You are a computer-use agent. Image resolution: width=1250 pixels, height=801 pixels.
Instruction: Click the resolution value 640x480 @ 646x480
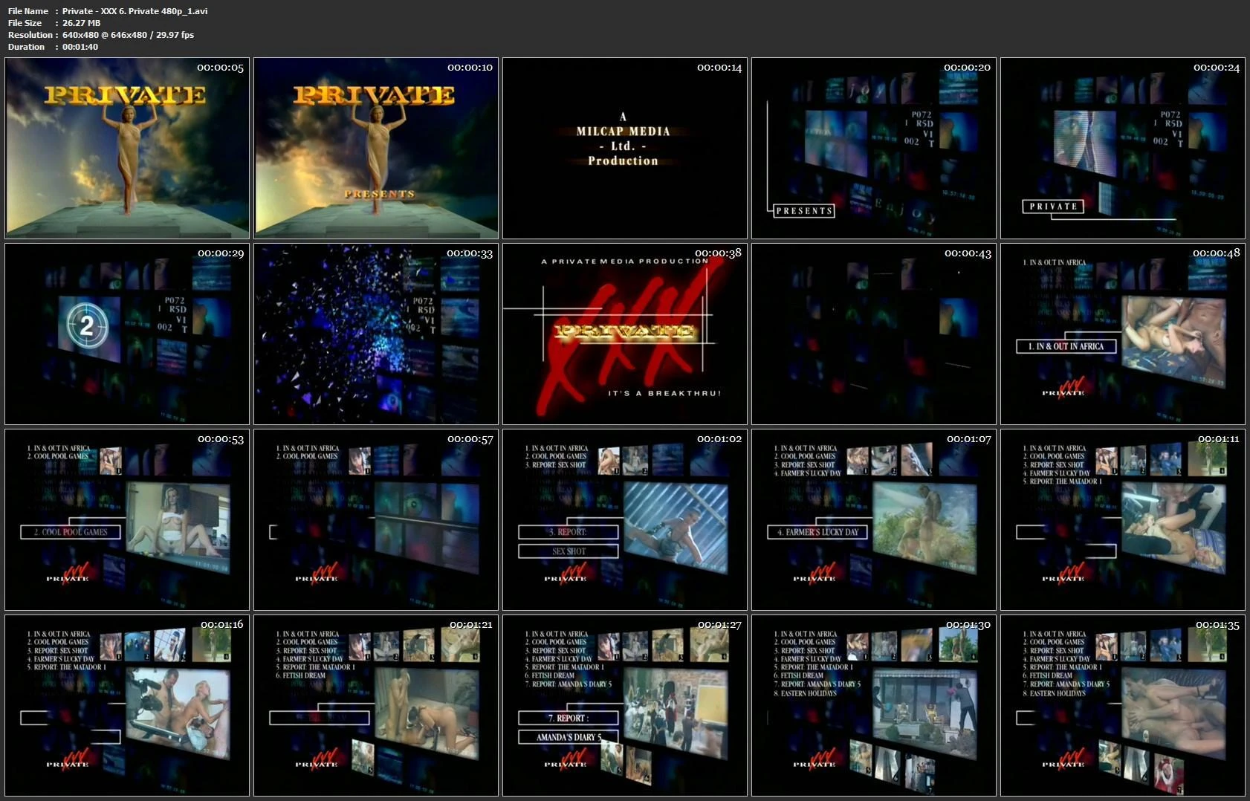coord(105,35)
